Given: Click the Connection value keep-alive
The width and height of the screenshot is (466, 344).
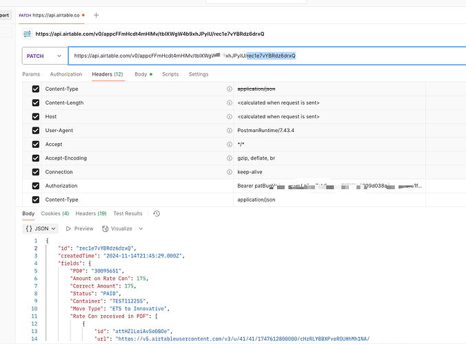Looking at the screenshot, I should (x=250, y=172).
